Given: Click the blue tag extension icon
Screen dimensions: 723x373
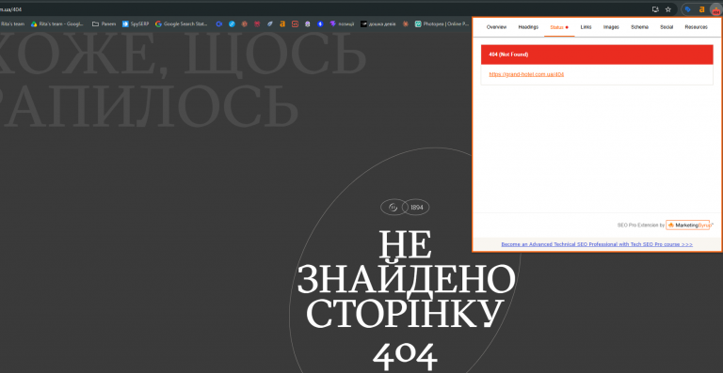Looking at the screenshot, I should (688, 9).
